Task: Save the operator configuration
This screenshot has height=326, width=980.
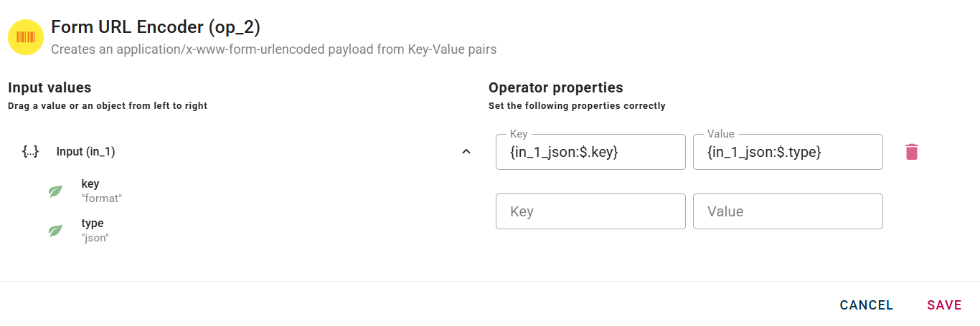Action: tap(943, 305)
